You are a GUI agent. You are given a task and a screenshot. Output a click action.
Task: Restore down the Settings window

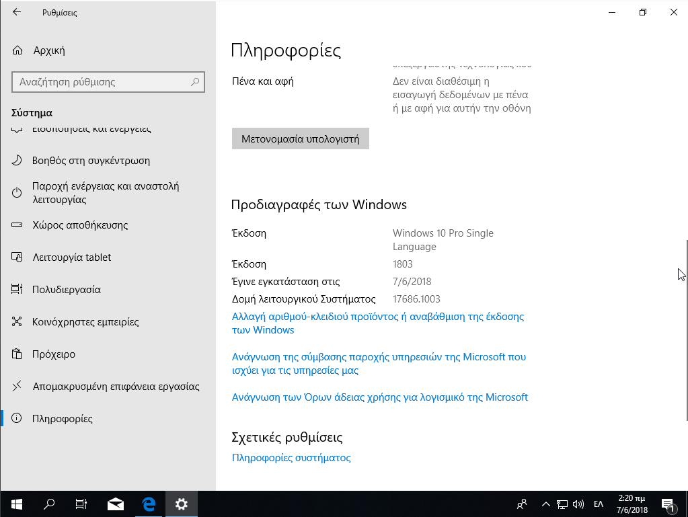pyautogui.click(x=643, y=12)
